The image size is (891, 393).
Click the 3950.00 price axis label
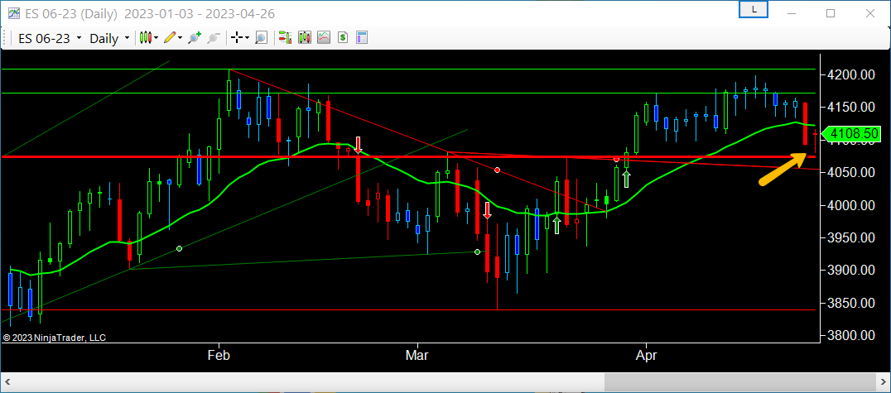[850, 238]
